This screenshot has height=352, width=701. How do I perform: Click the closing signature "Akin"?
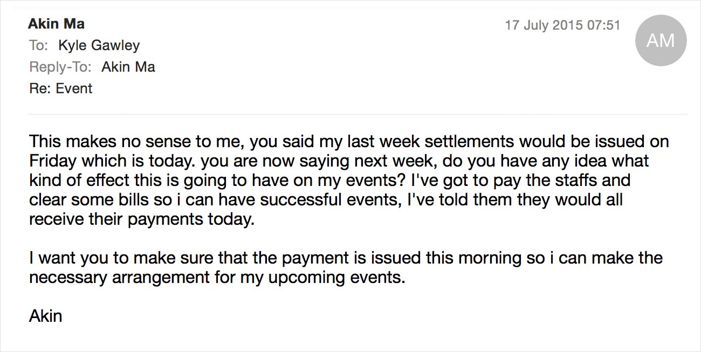46,315
